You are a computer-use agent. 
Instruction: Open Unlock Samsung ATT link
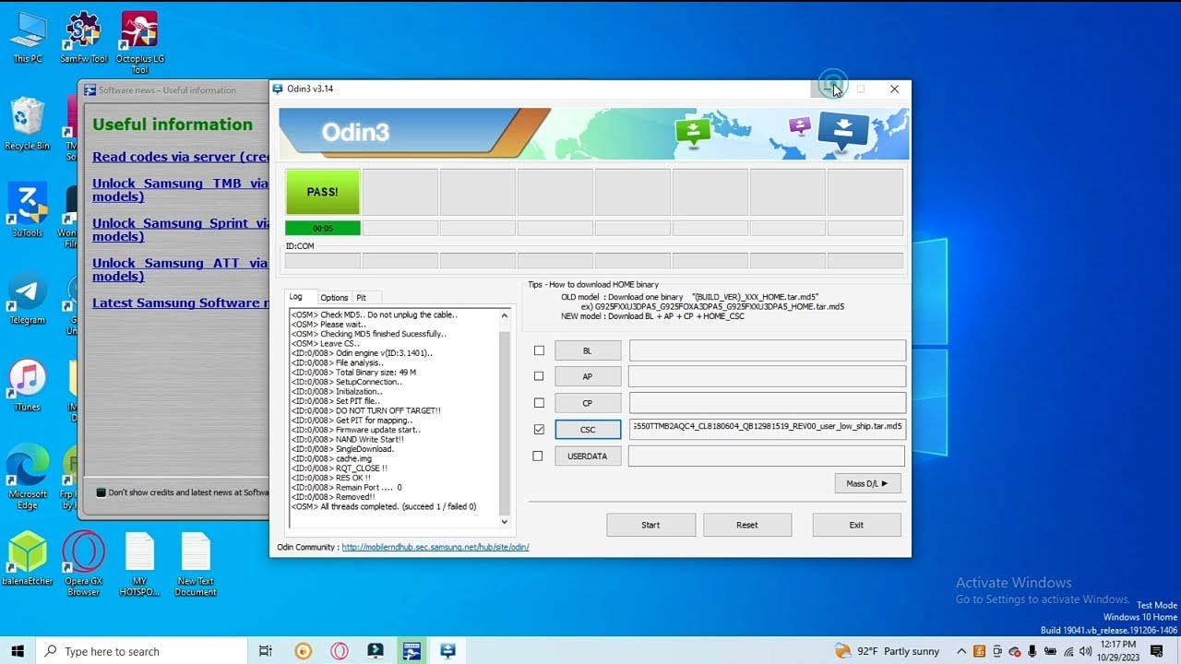181,269
